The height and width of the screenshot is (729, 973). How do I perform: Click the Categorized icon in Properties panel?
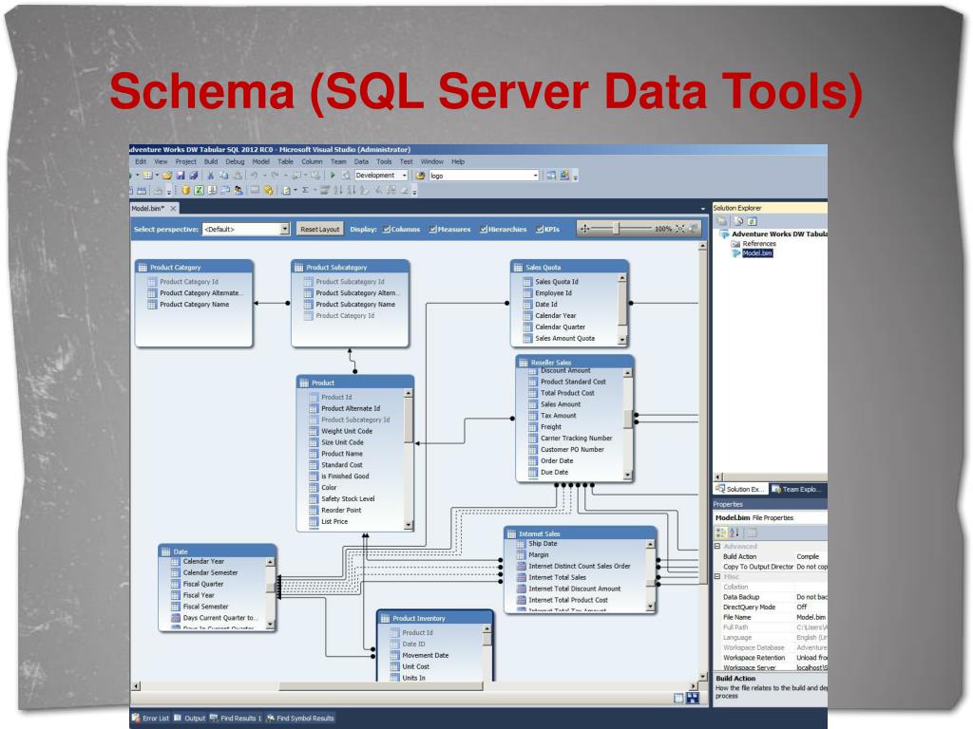click(x=721, y=533)
